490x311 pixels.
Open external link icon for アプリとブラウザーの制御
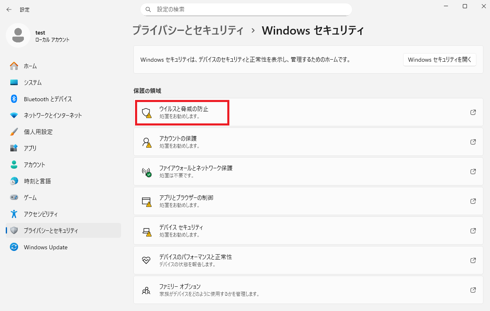[x=473, y=201]
